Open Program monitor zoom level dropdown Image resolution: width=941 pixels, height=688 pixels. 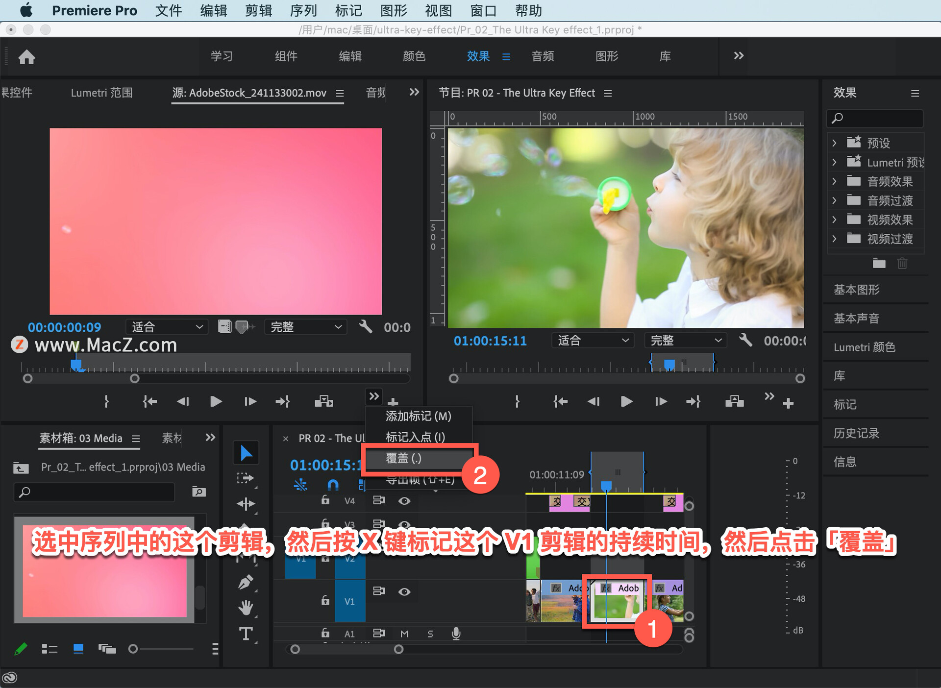tap(593, 340)
